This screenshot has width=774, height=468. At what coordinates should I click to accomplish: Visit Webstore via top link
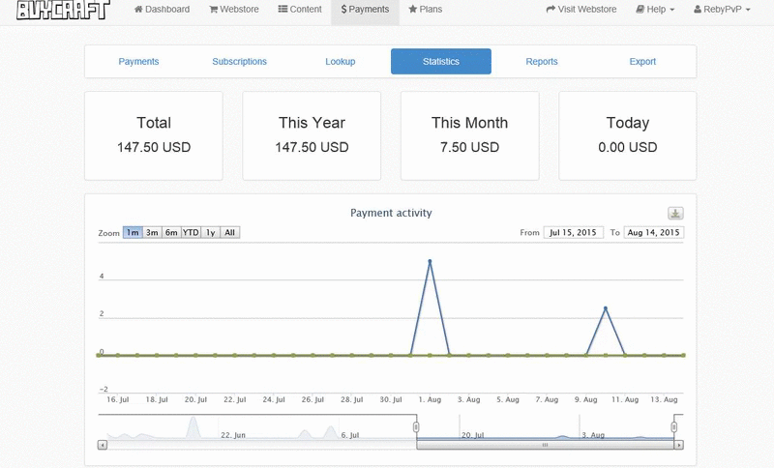coord(581,10)
